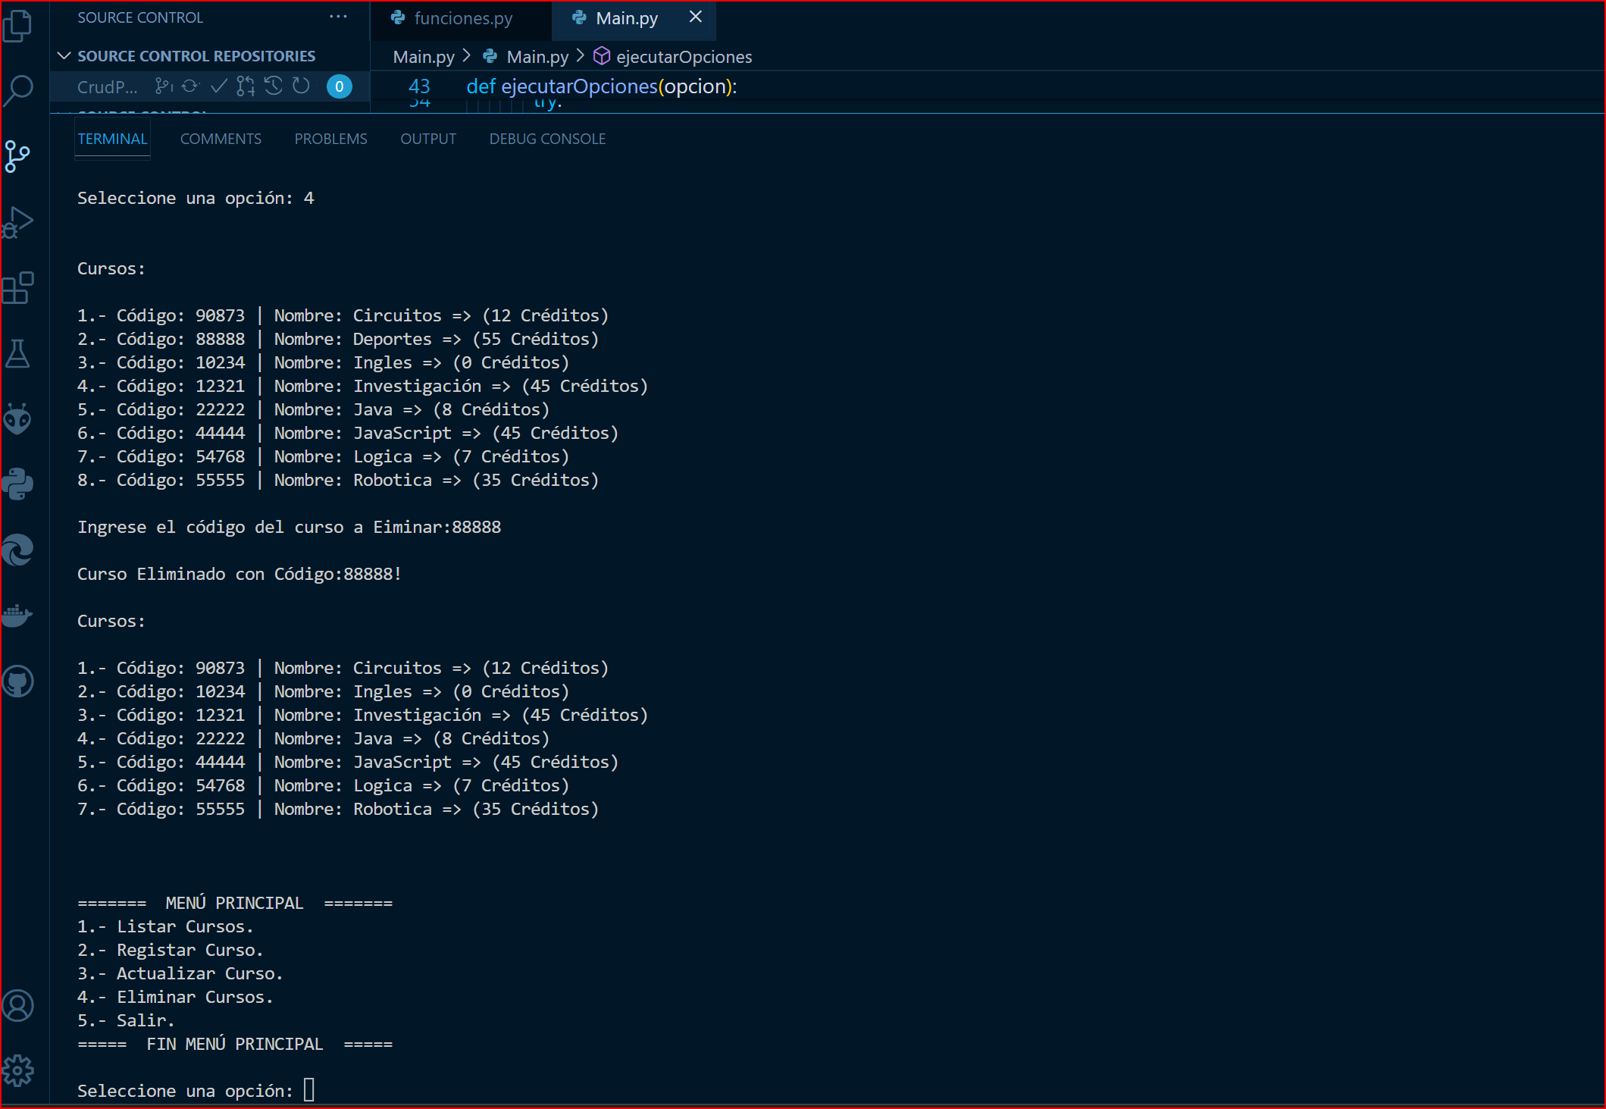The height and width of the screenshot is (1109, 1606).
Task: Open the DEBUG CONSOLE panel tab
Action: pos(547,139)
